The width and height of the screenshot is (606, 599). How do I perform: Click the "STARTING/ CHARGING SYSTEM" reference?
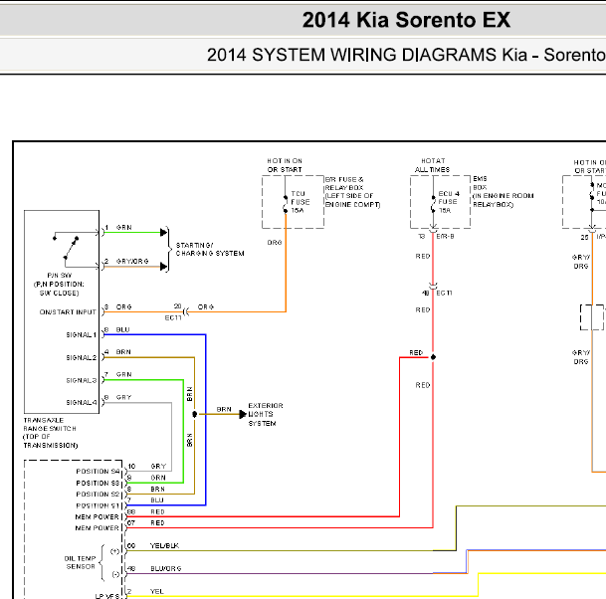pos(210,250)
